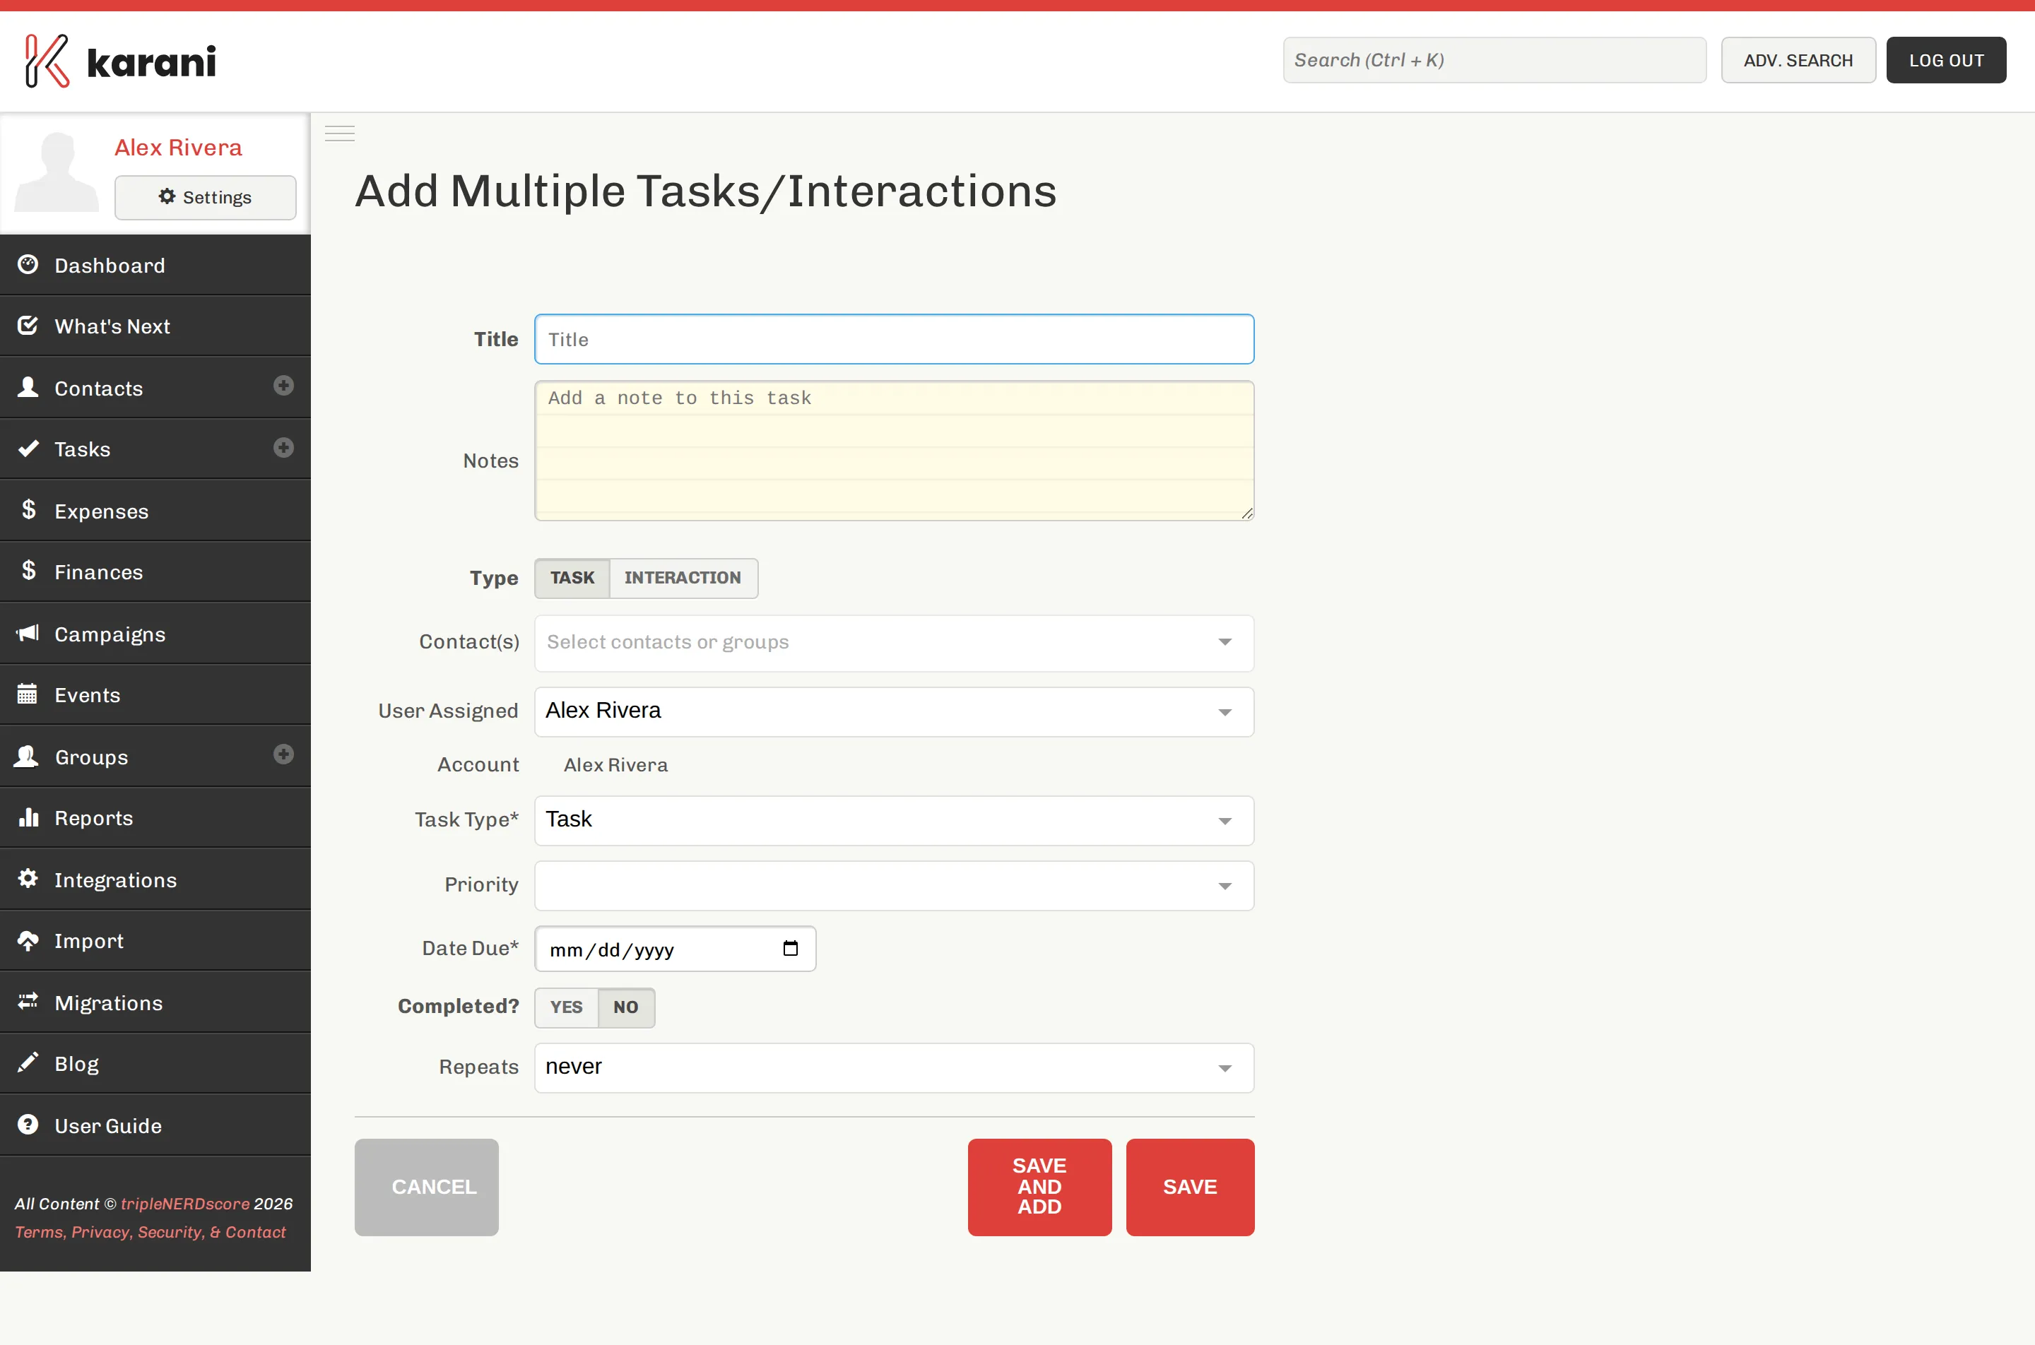
Task: Click the user avatar placeholder image
Action: [57, 172]
